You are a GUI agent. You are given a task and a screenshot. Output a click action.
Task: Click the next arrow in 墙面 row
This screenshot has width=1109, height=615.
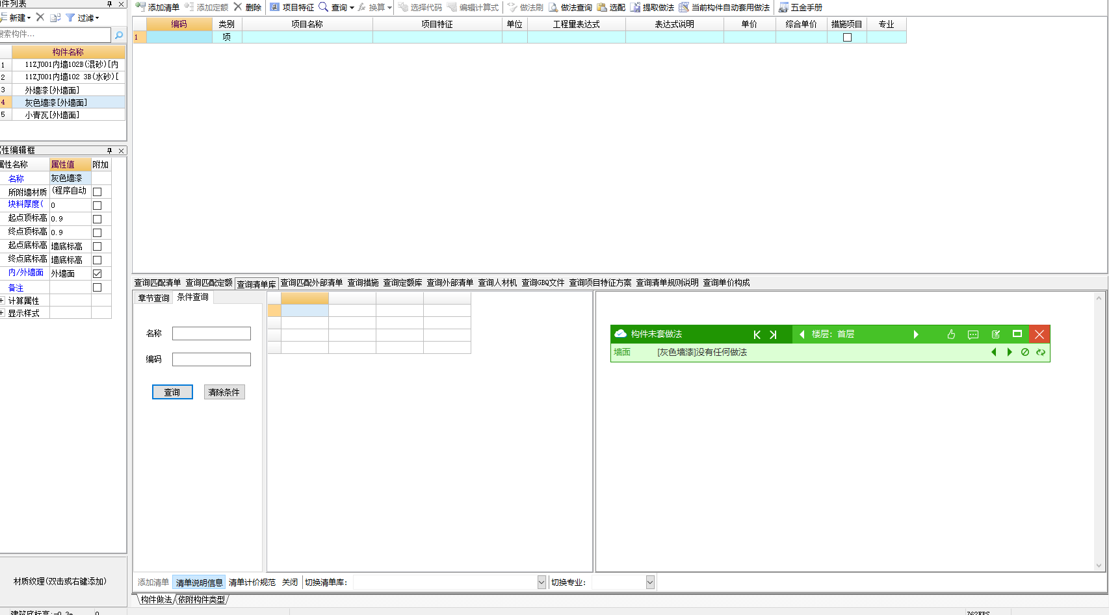click(x=1010, y=352)
